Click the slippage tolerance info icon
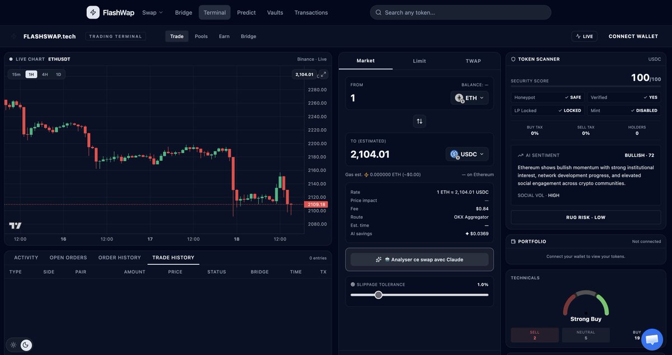This screenshot has height=355, width=672. click(x=353, y=284)
